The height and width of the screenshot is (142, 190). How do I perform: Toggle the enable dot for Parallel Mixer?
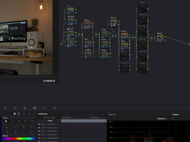[39, 138]
